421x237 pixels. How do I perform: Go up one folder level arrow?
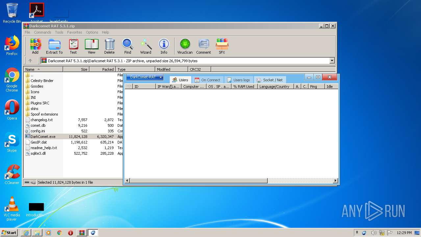pyautogui.click(x=30, y=61)
